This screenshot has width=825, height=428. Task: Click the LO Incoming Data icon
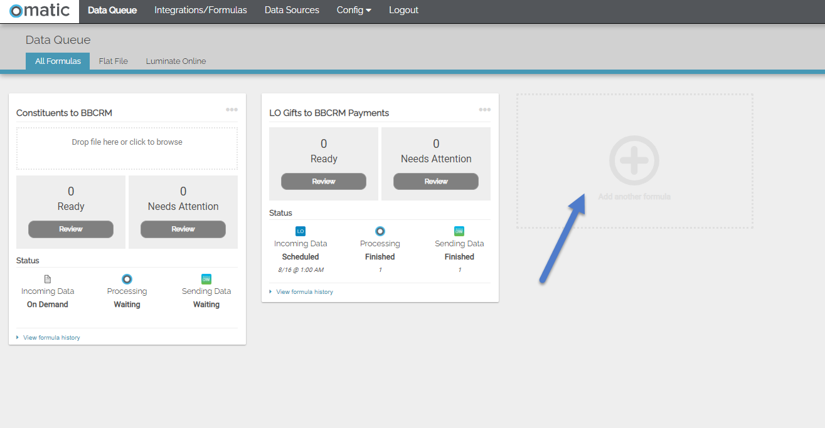[x=301, y=231]
